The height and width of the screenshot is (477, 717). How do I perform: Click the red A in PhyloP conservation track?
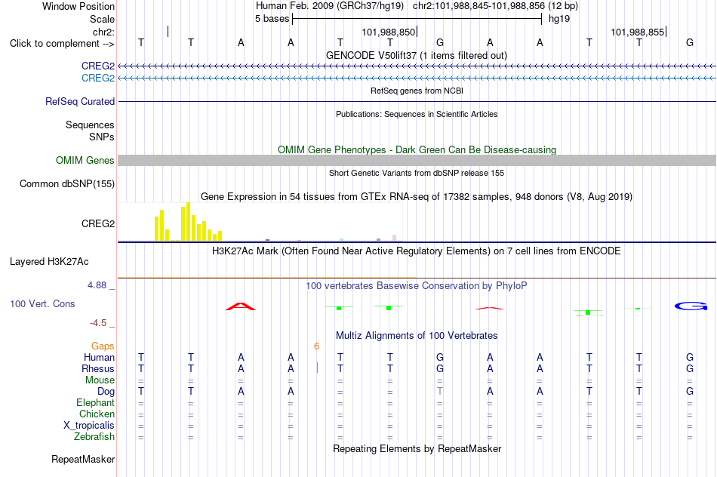241,306
